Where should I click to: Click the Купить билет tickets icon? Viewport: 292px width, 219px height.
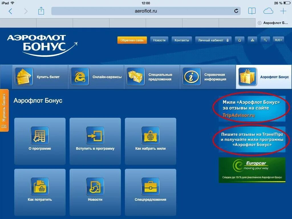(24, 76)
